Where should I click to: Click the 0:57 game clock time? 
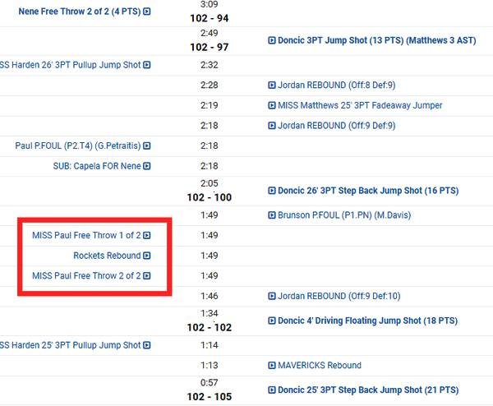point(210,383)
